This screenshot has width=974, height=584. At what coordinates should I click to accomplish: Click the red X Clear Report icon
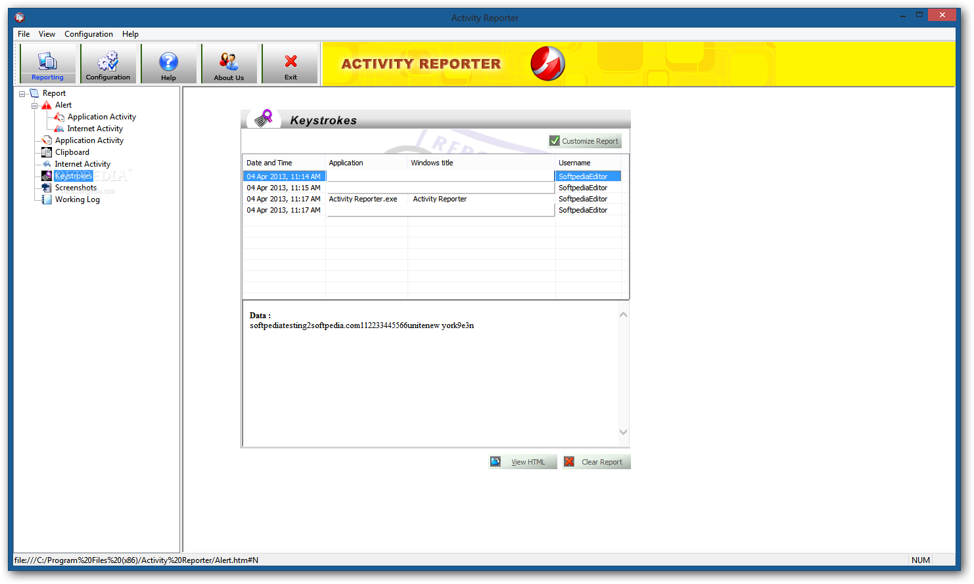(x=569, y=462)
